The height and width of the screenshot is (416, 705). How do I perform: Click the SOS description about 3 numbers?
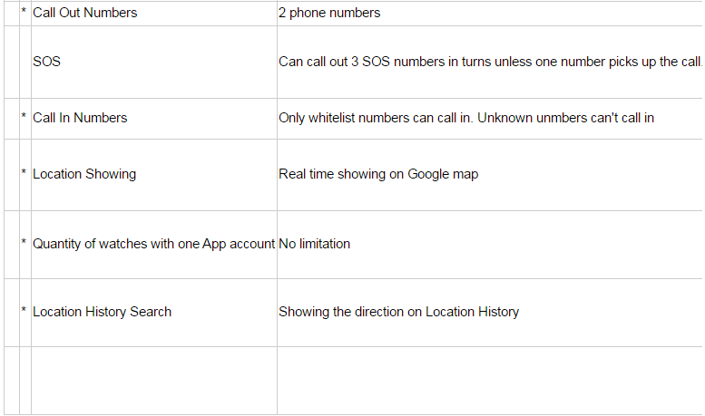pyautogui.click(x=490, y=62)
